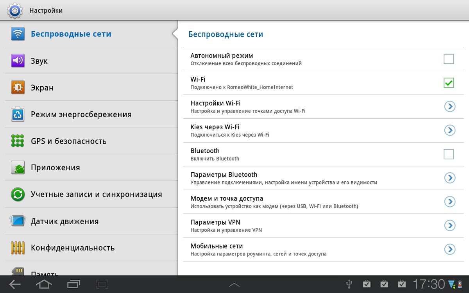Image resolution: width=469 pixels, height=293 pixels.
Task: Open the Экран brightness icon
Action: (x=18, y=88)
